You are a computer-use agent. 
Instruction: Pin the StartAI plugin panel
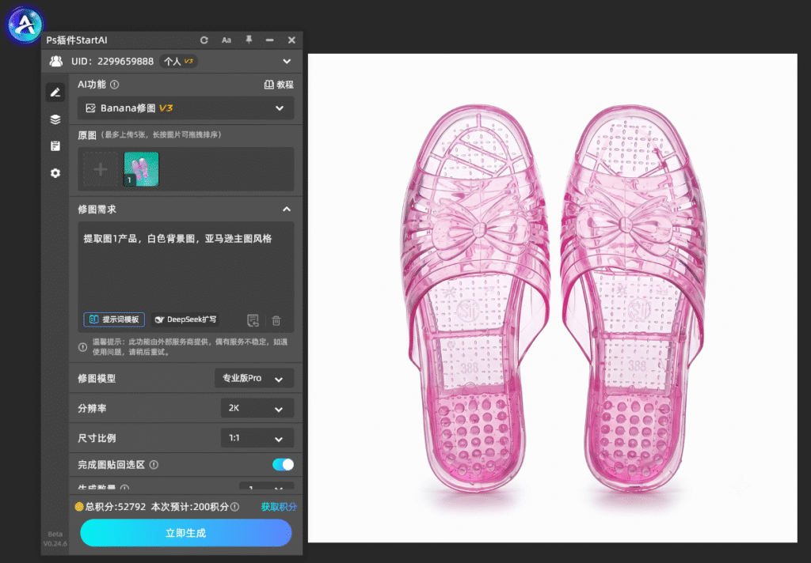[249, 40]
